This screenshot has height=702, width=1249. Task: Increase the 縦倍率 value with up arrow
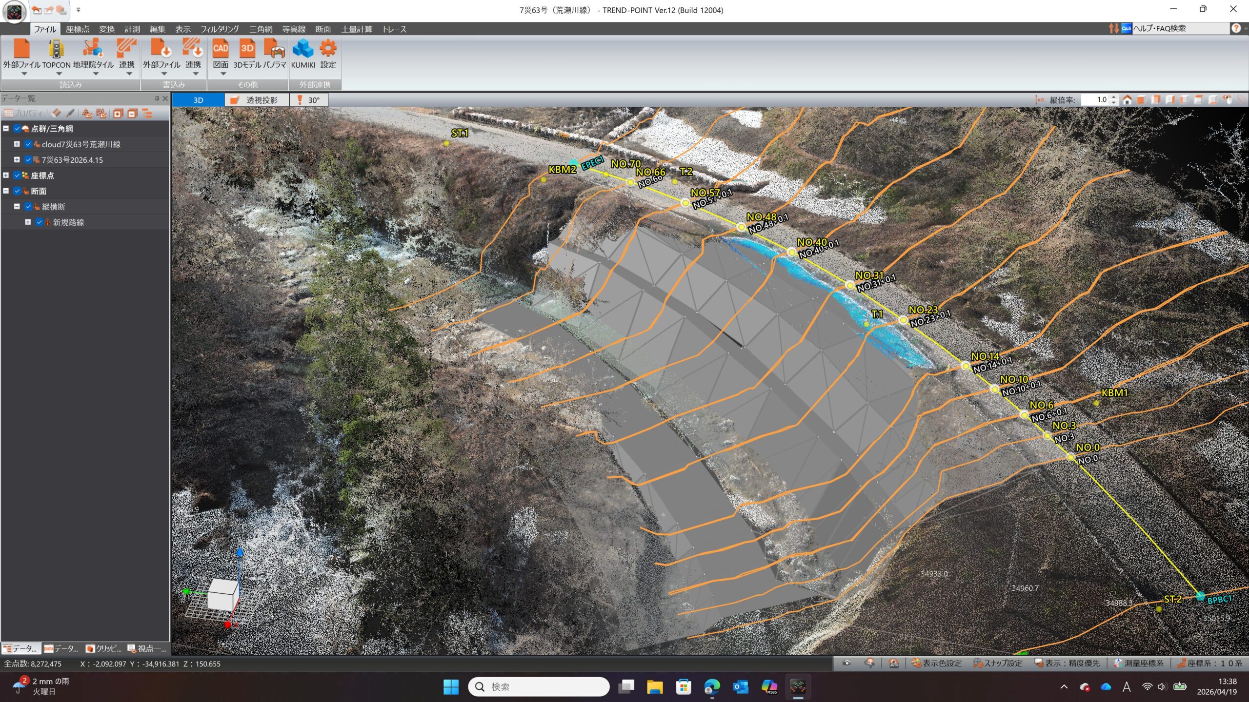click(x=1114, y=97)
